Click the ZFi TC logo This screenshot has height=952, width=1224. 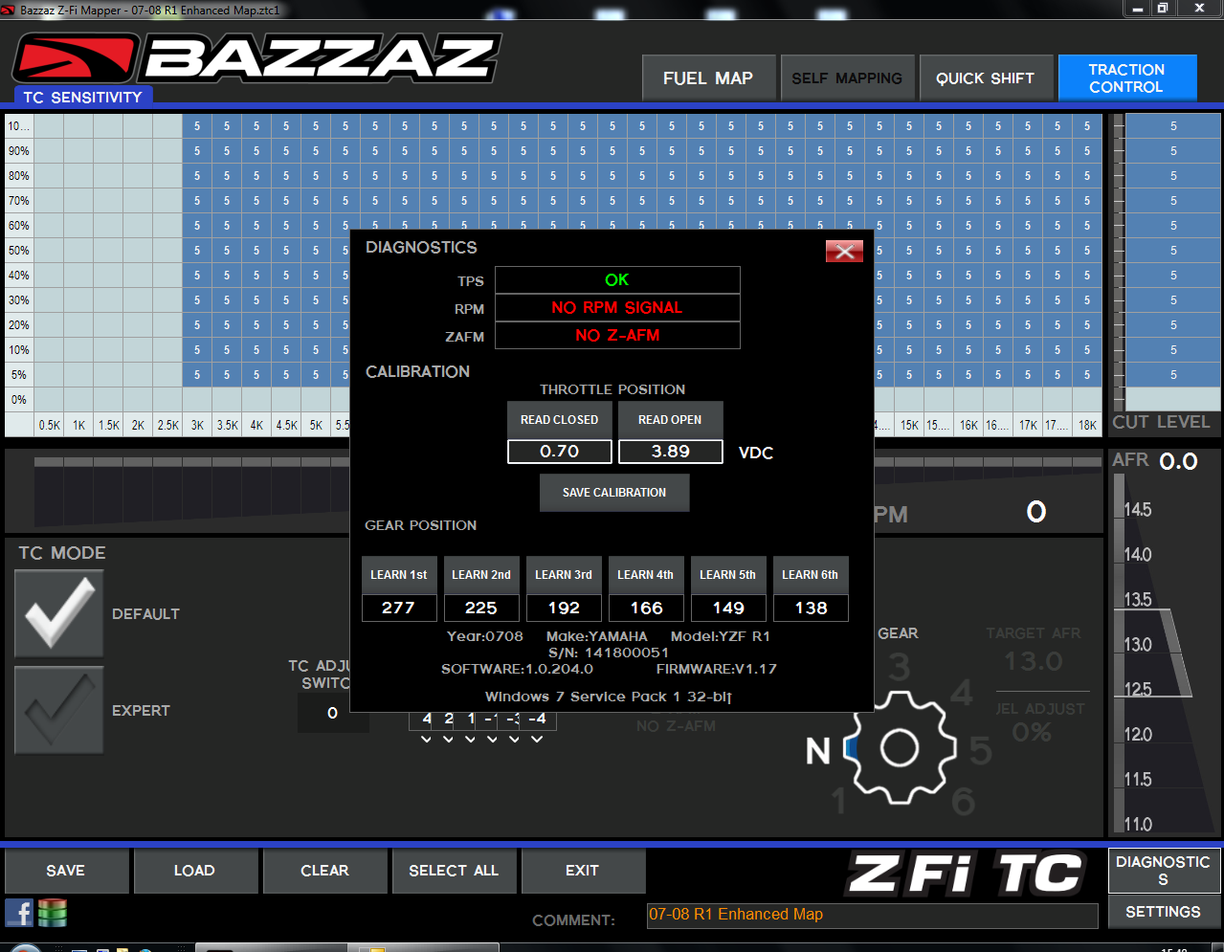pyautogui.click(x=966, y=874)
